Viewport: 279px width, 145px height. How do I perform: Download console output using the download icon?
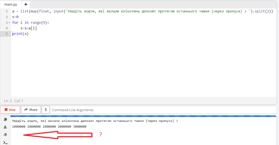[5, 127]
